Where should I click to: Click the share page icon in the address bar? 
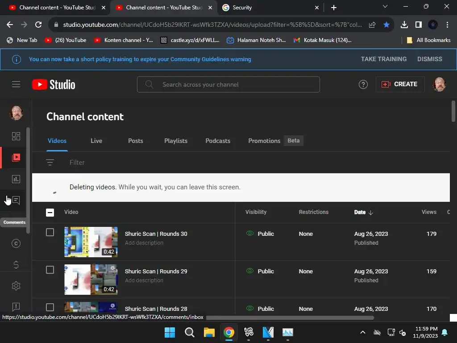pyautogui.click(x=372, y=25)
